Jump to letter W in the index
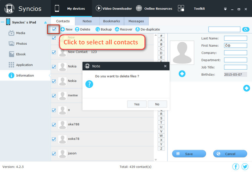 pyautogui.click(x=161, y=136)
